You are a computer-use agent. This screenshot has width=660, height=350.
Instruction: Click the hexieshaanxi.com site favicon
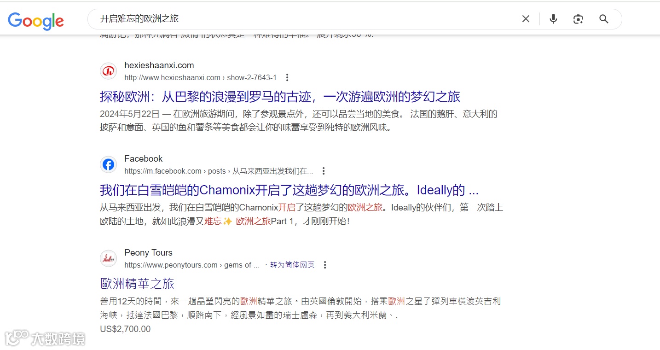[x=109, y=71]
